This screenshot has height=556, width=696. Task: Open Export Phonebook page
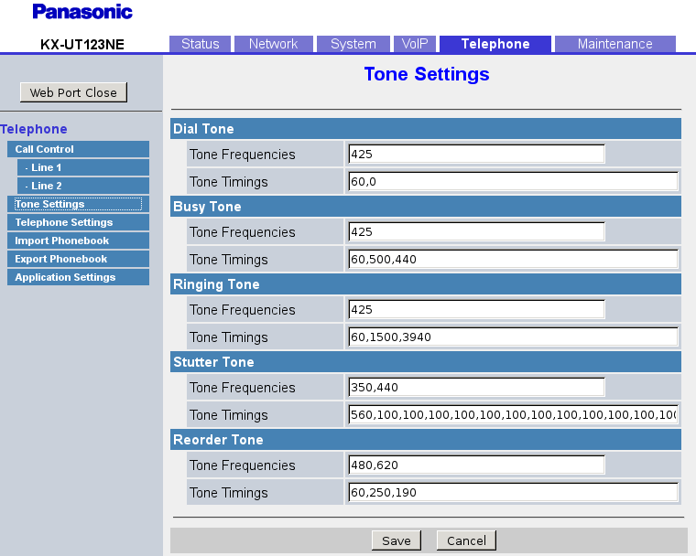[78, 259]
